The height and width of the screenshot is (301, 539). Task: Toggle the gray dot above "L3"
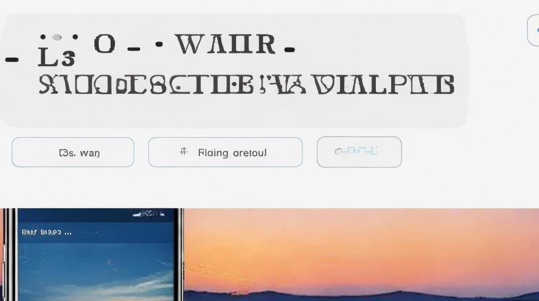57,37
